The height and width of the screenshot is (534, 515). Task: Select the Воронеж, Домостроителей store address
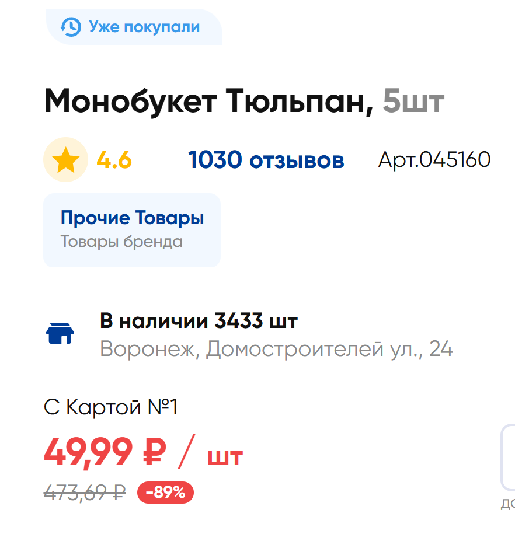click(276, 350)
